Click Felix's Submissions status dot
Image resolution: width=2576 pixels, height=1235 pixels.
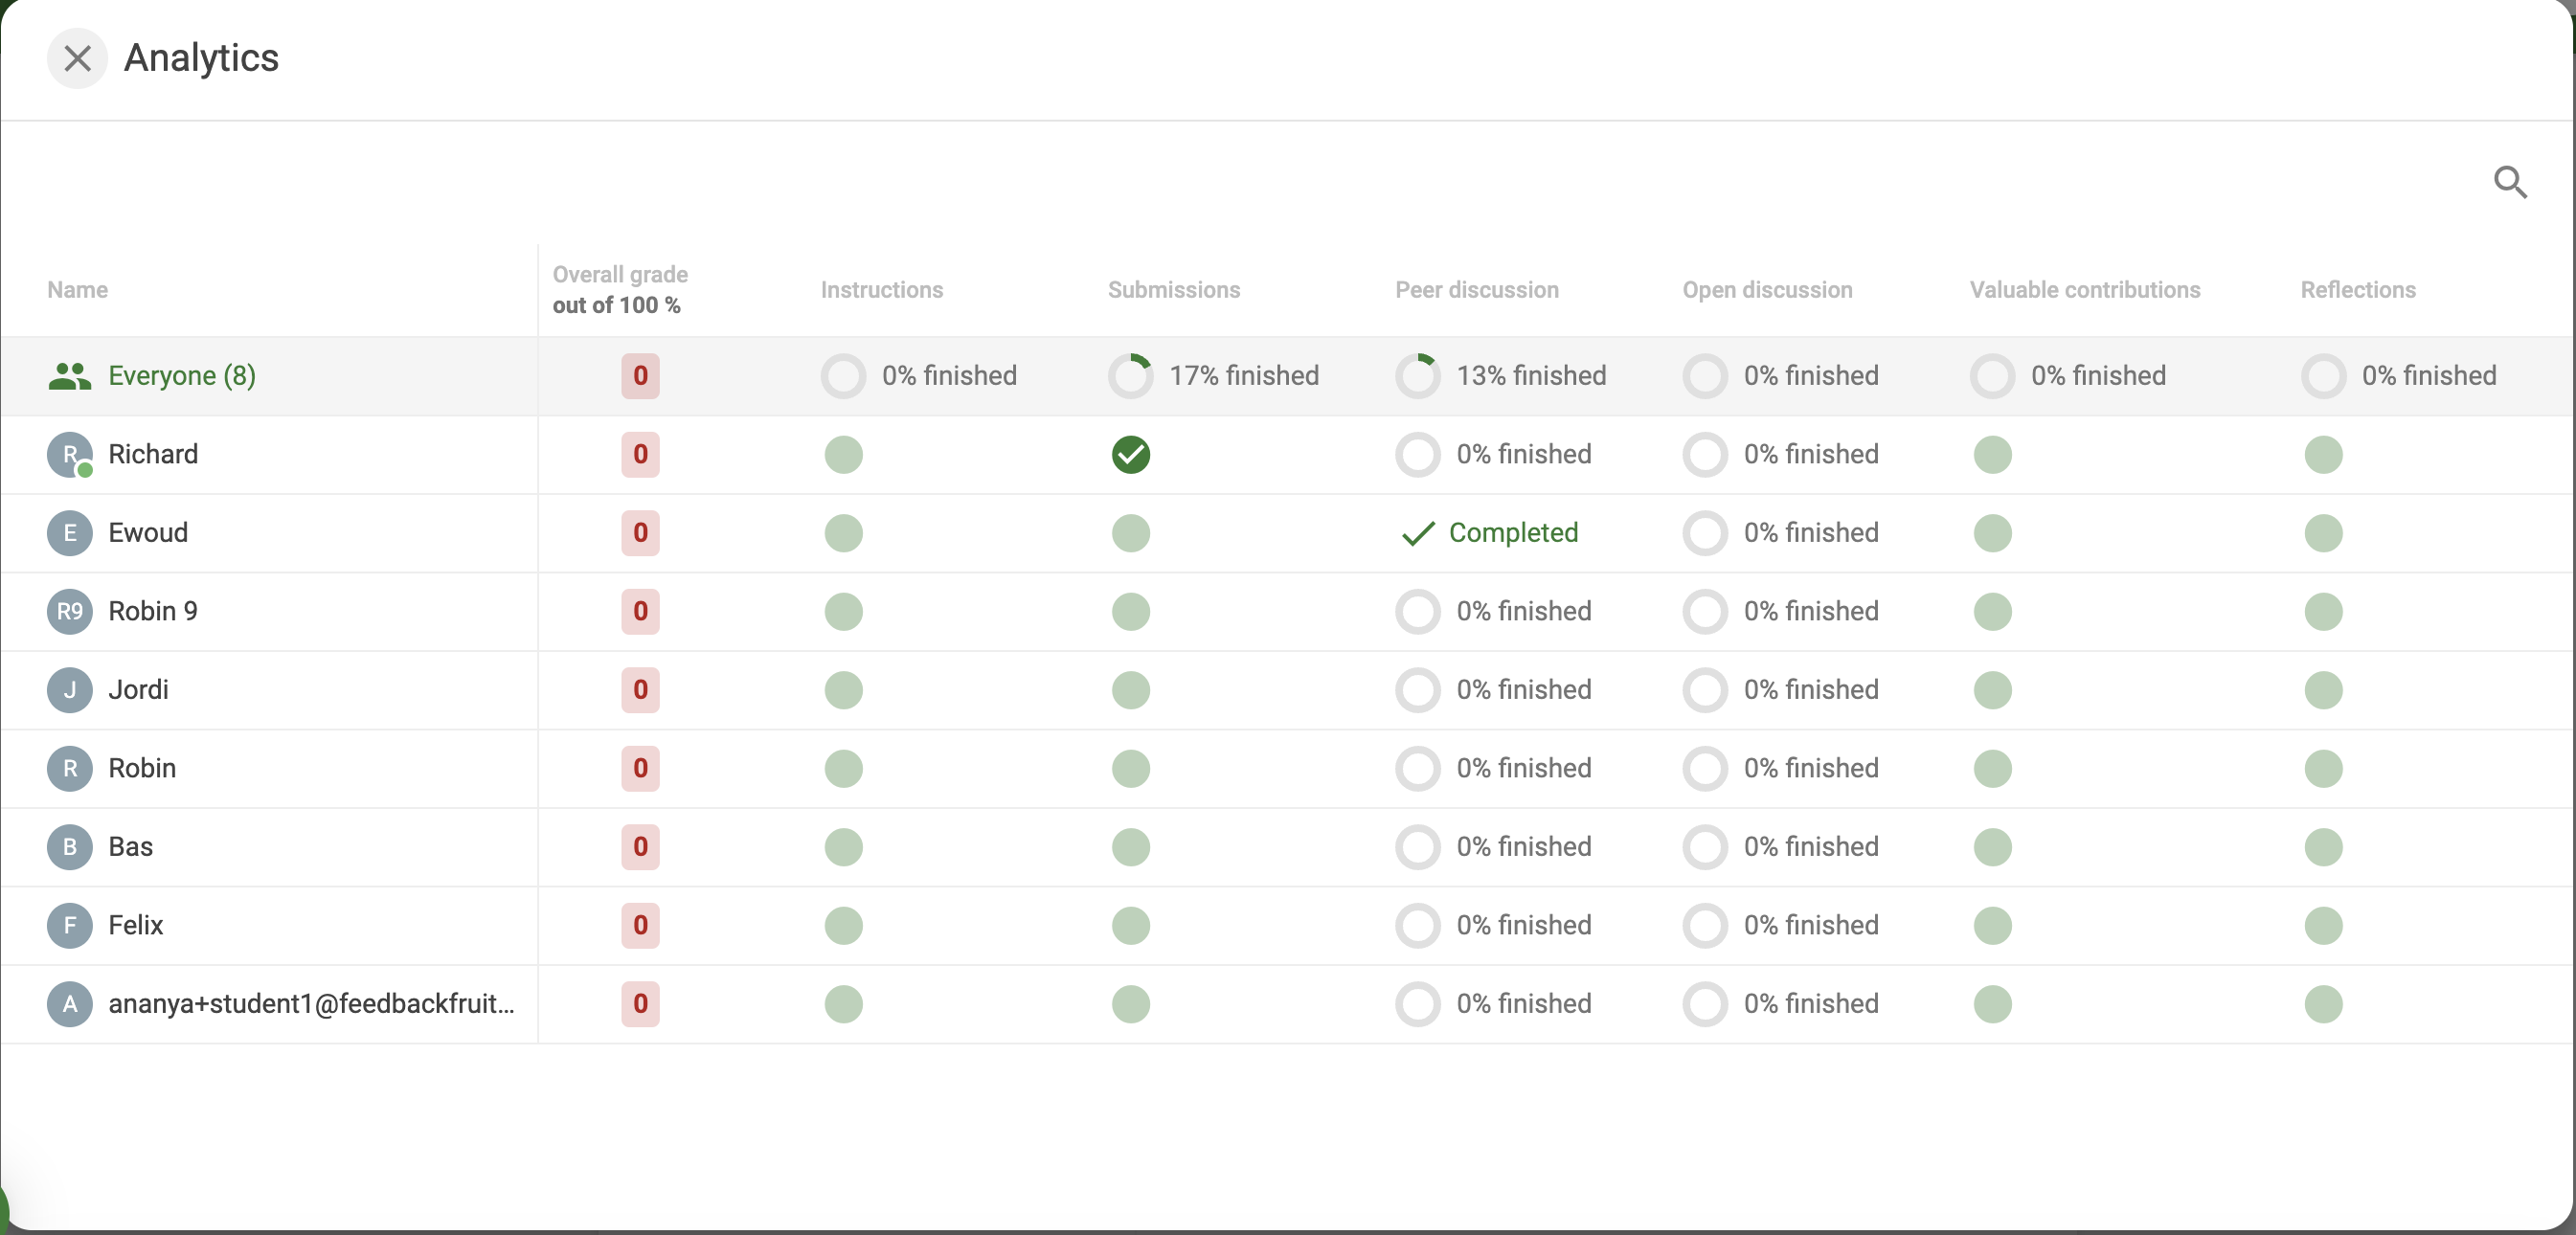[1131, 925]
